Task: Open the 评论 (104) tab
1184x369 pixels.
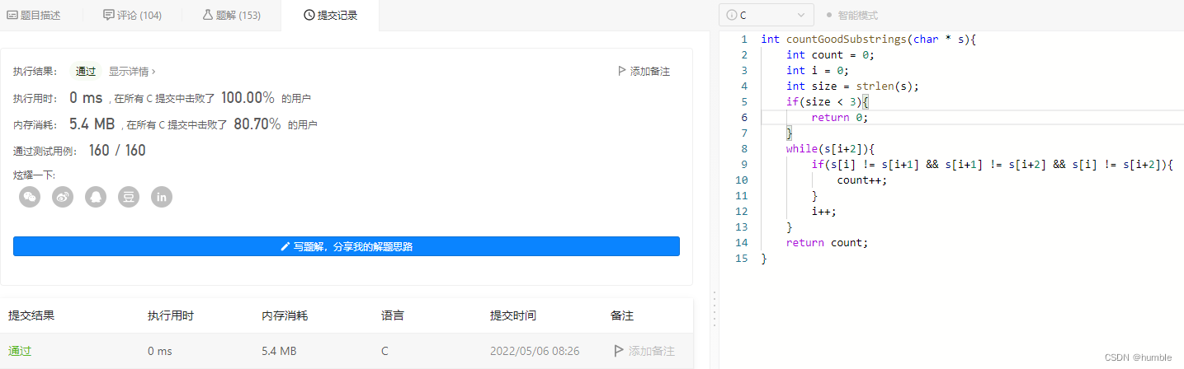Action: (132, 15)
